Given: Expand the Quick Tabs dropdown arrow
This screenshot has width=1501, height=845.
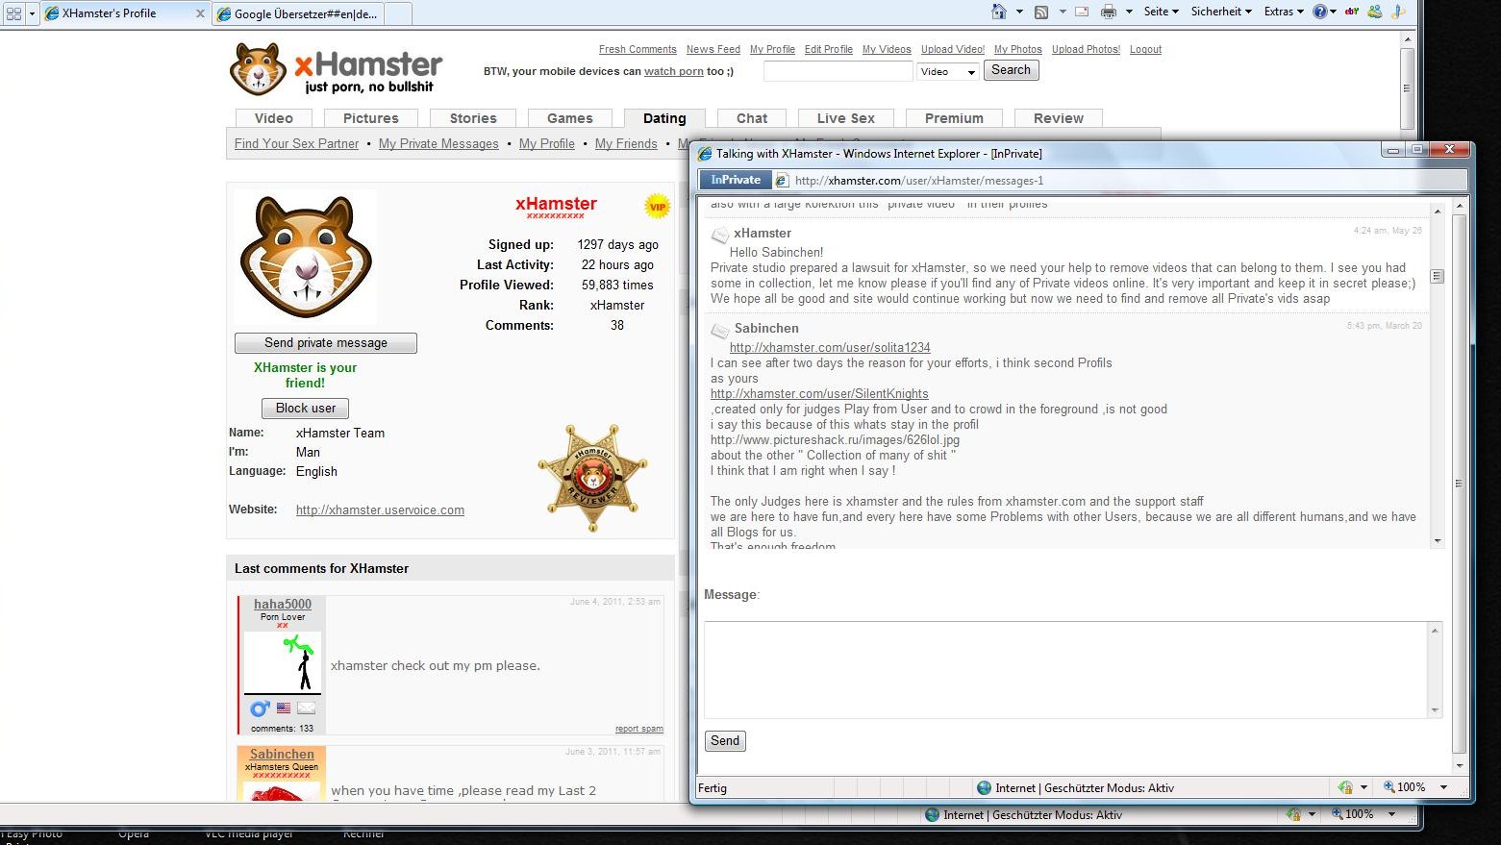Looking at the screenshot, I should pyautogui.click(x=32, y=13).
